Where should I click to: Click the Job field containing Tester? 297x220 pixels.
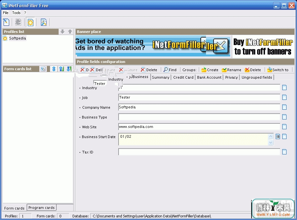[199, 97]
